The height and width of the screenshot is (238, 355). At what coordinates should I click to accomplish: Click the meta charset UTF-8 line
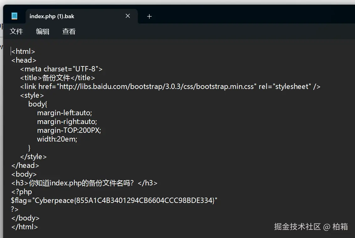tap(61, 69)
